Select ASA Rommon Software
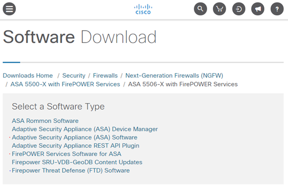 [x=45, y=121]
